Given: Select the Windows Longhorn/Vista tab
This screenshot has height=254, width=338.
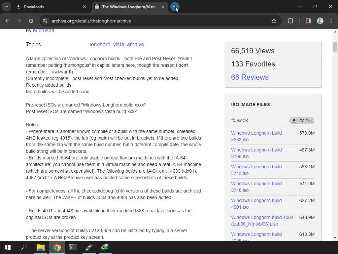Looking at the screenshot, I should [130, 7].
